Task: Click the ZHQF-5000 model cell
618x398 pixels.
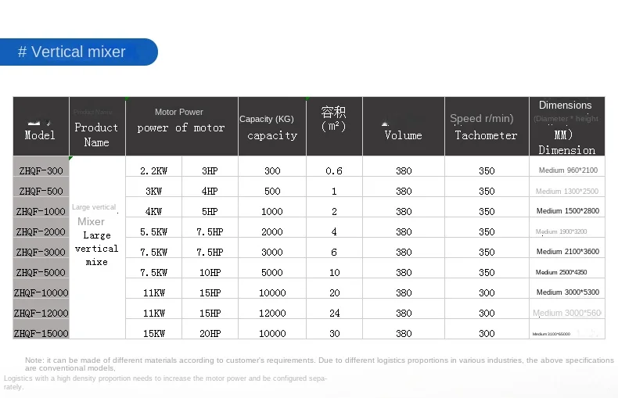Action: (41, 272)
